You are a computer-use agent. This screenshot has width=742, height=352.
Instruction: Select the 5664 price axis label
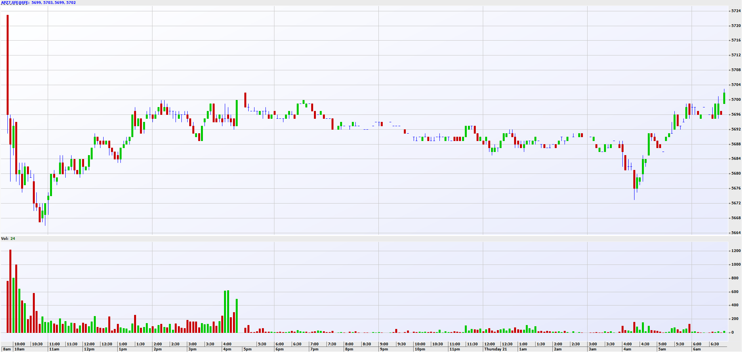[736, 233]
